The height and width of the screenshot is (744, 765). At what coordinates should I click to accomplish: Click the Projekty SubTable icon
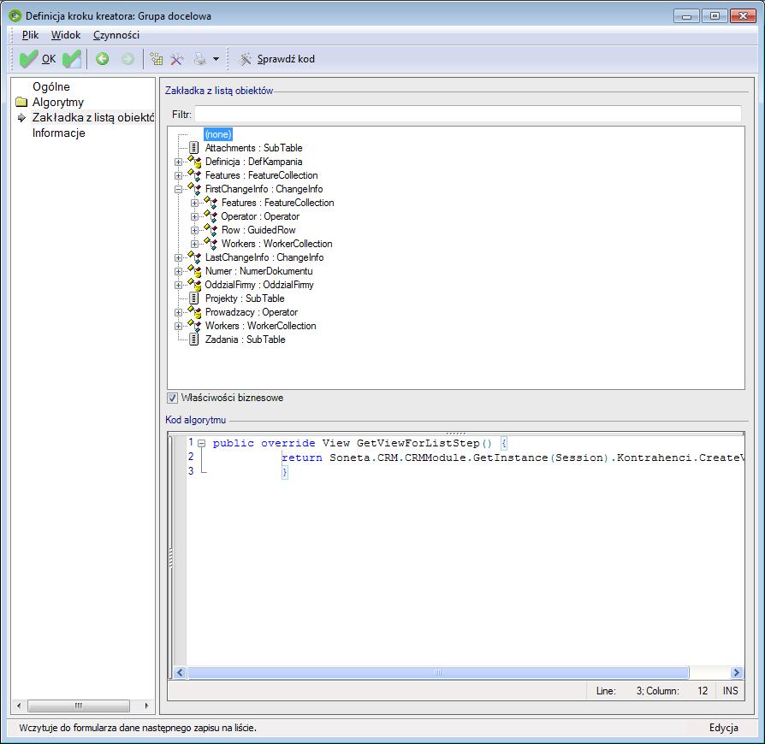[193, 298]
